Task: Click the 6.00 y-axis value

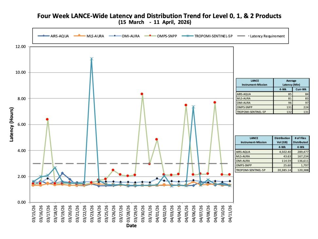Action: (22, 125)
